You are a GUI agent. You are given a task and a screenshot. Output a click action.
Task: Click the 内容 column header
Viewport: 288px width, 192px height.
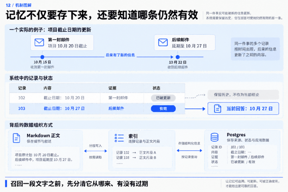47,88
